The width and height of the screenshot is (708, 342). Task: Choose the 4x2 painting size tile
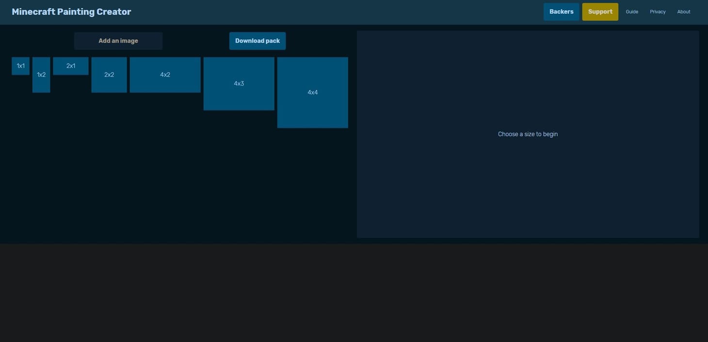165,75
